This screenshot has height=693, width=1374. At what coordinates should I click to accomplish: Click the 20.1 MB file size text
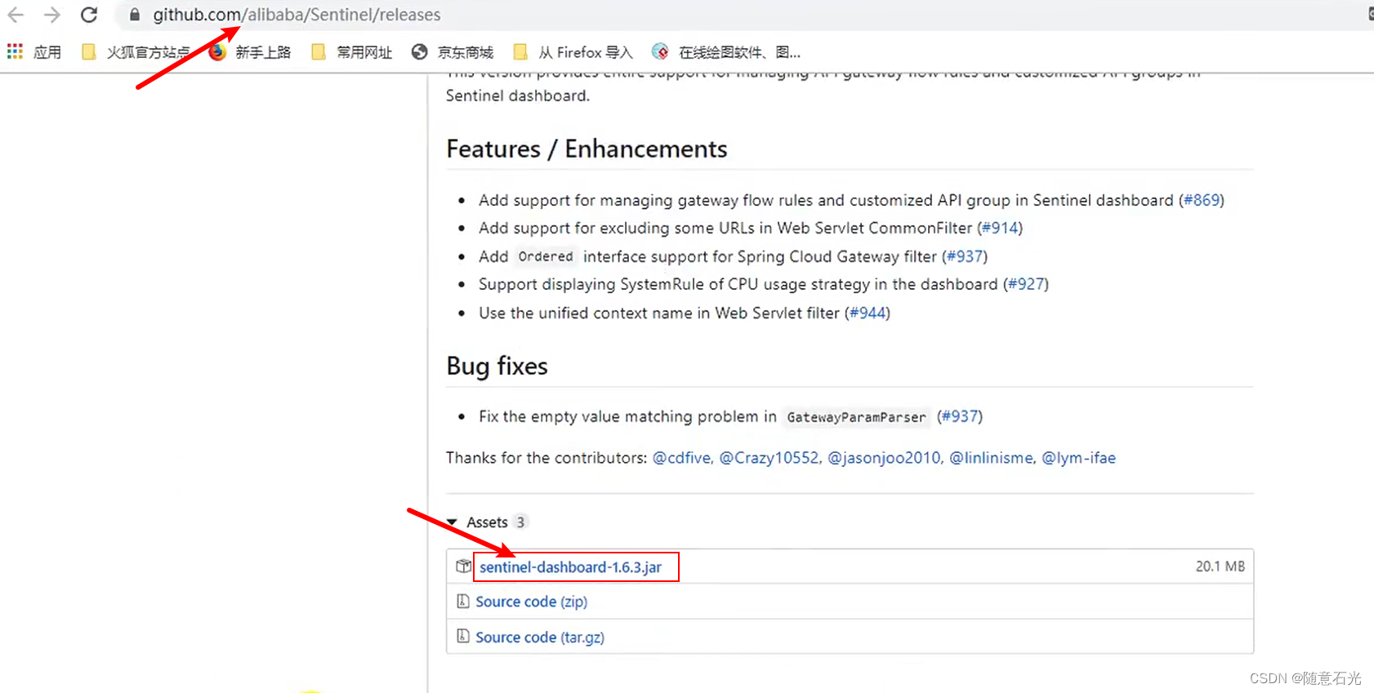point(1220,566)
